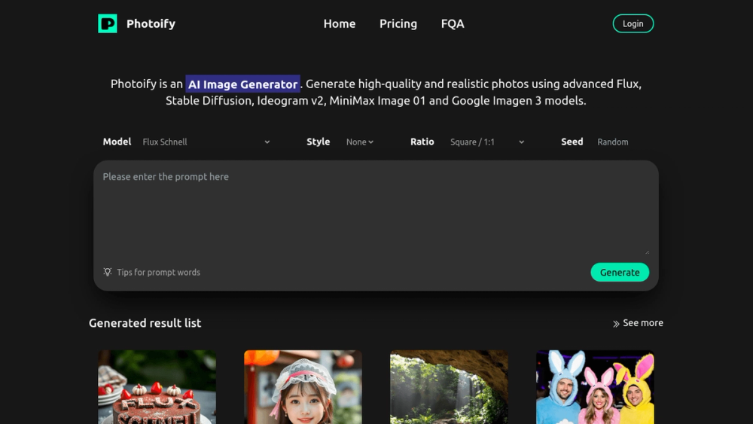The image size is (753, 424).
Task: Open the forest cave thumbnail
Action: [449, 387]
